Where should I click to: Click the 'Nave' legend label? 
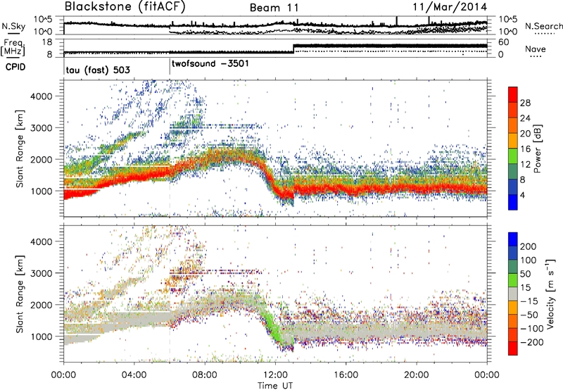click(x=536, y=49)
